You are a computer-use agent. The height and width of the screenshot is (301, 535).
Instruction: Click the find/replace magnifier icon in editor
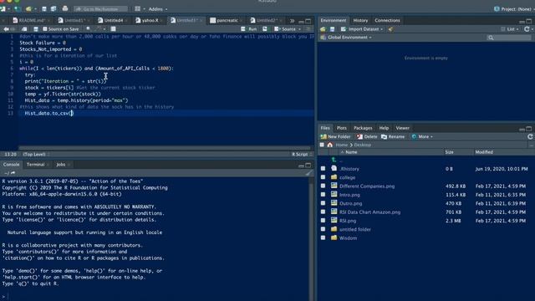point(89,29)
